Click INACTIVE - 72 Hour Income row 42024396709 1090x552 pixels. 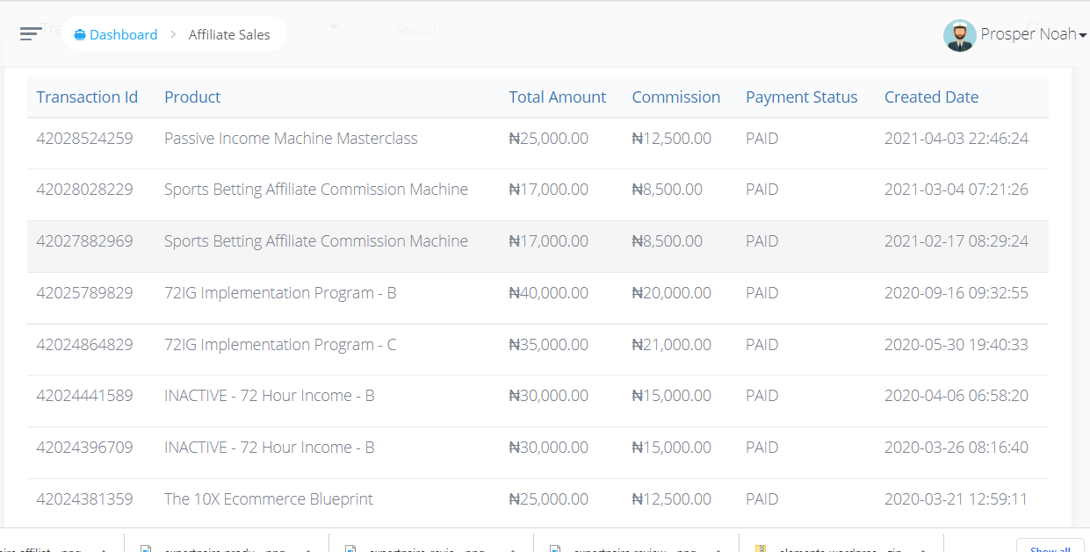click(x=270, y=448)
